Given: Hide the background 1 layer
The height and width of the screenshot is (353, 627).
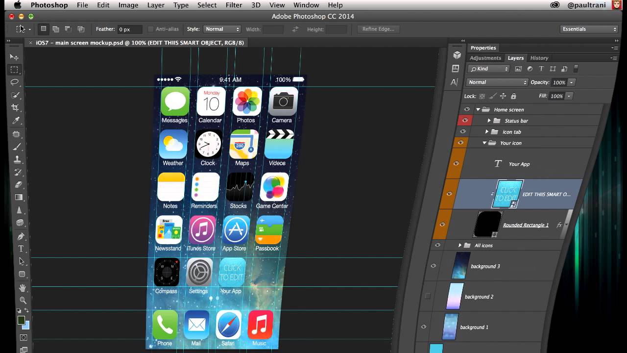Looking at the screenshot, I should (424, 327).
